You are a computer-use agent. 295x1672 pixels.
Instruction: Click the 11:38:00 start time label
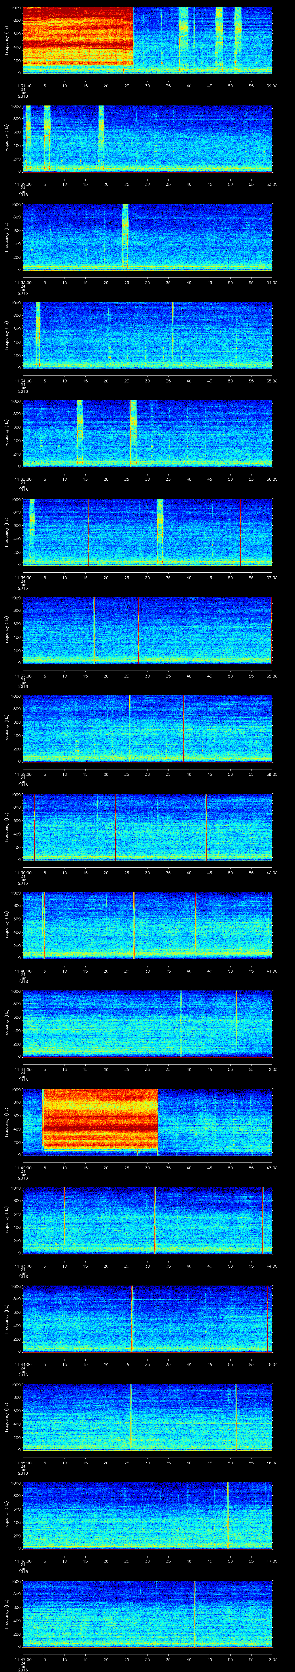[x=23, y=774]
